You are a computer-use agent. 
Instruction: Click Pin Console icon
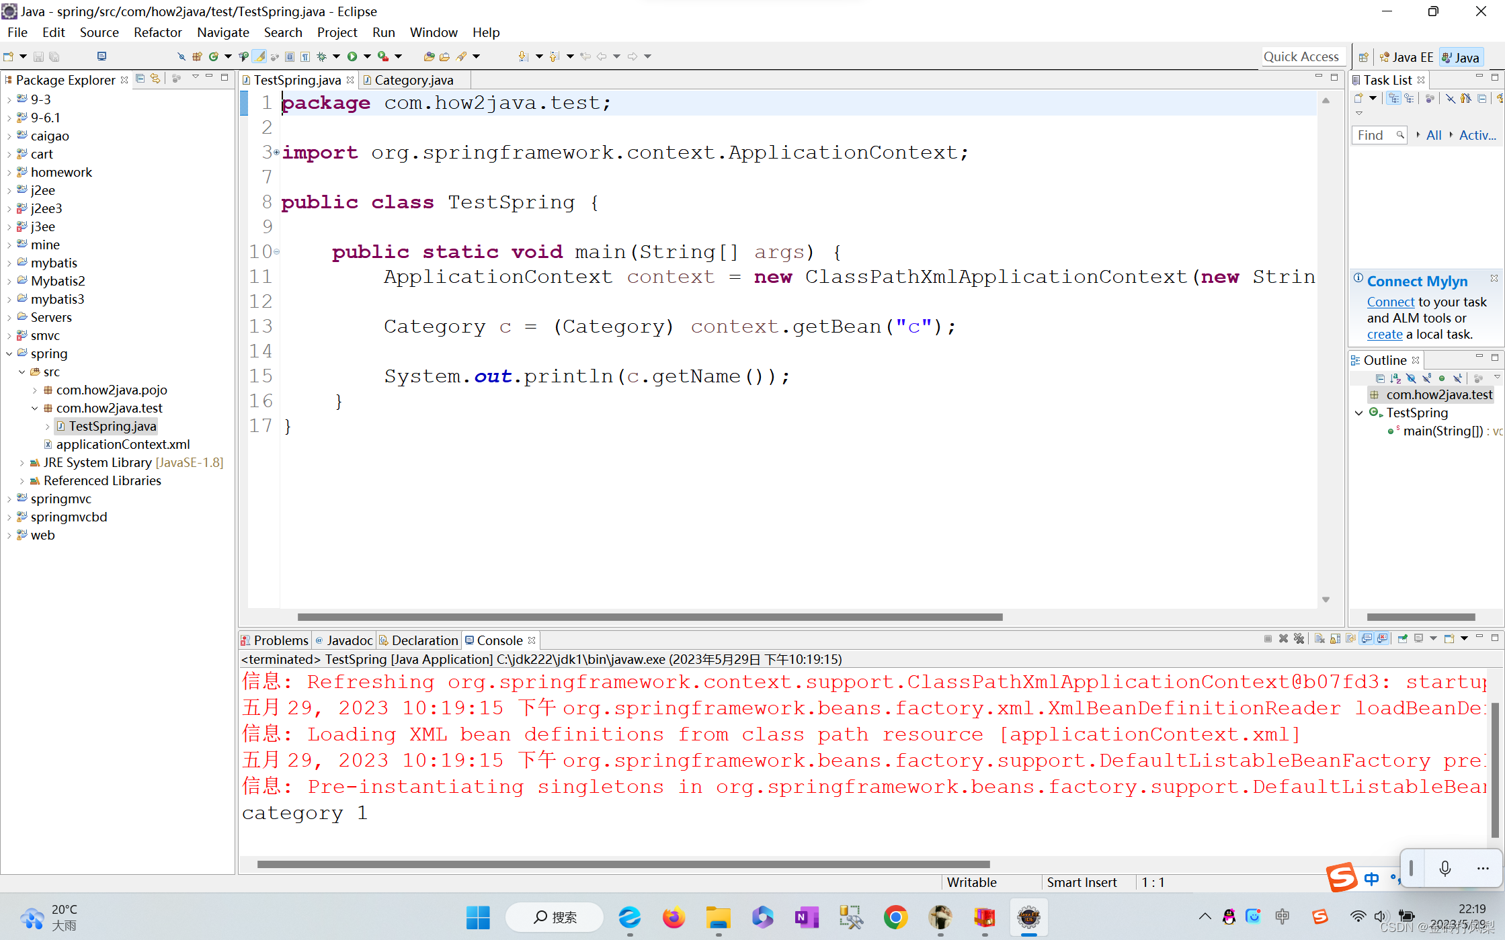click(1402, 638)
